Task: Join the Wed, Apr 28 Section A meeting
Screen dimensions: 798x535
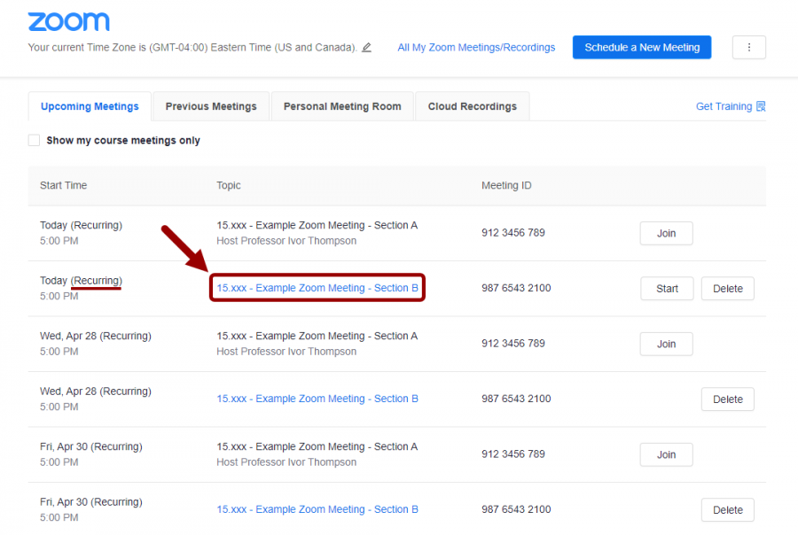Action: click(x=666, y=344)
